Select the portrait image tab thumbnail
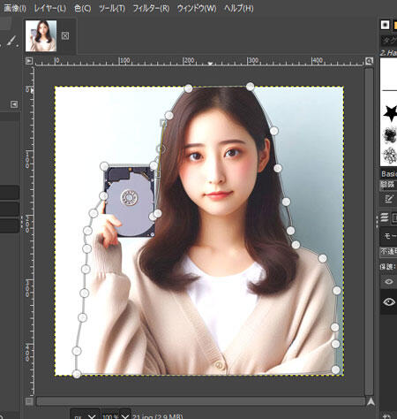 [x=41, y=35]
